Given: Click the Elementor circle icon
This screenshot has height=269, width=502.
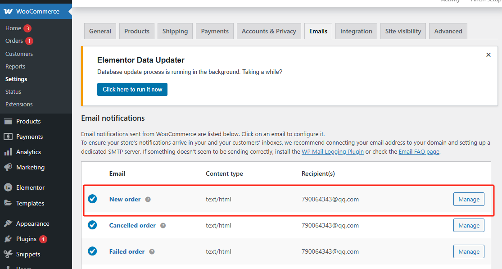Looking at the screenshot, I should [8, 187].
